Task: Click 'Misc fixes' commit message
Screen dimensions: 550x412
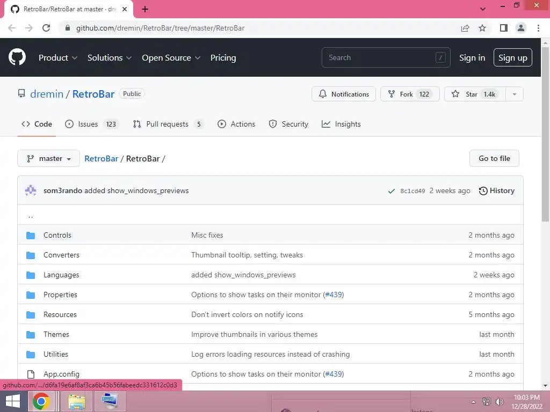Action: (x=207, y=236)
